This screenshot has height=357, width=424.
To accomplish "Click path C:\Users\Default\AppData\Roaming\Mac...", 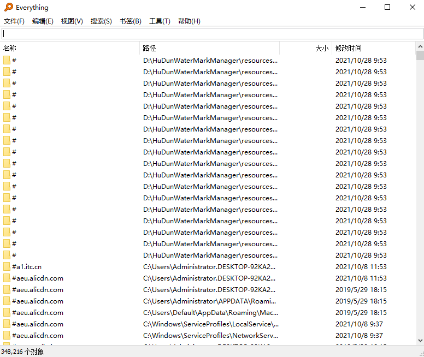I will click(x=211, y=313).
